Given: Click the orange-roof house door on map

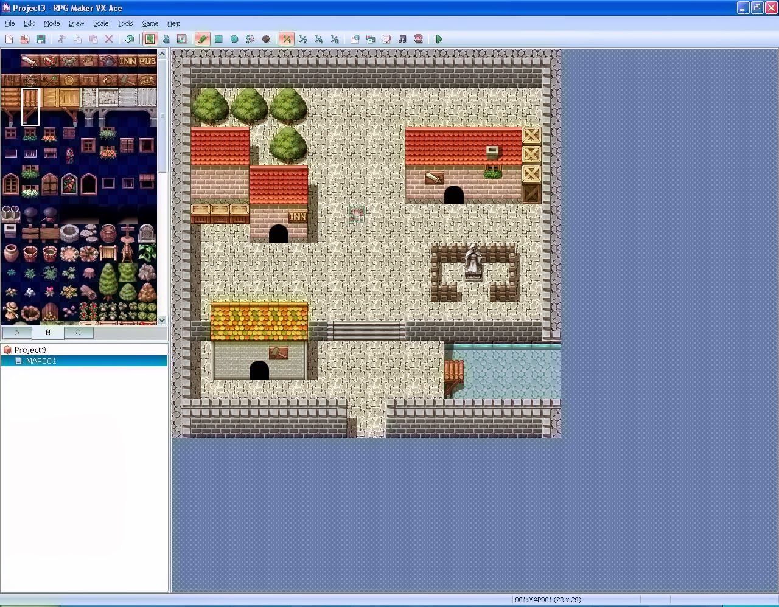Looking at the screenshot, I should click(x=259, y=370).
